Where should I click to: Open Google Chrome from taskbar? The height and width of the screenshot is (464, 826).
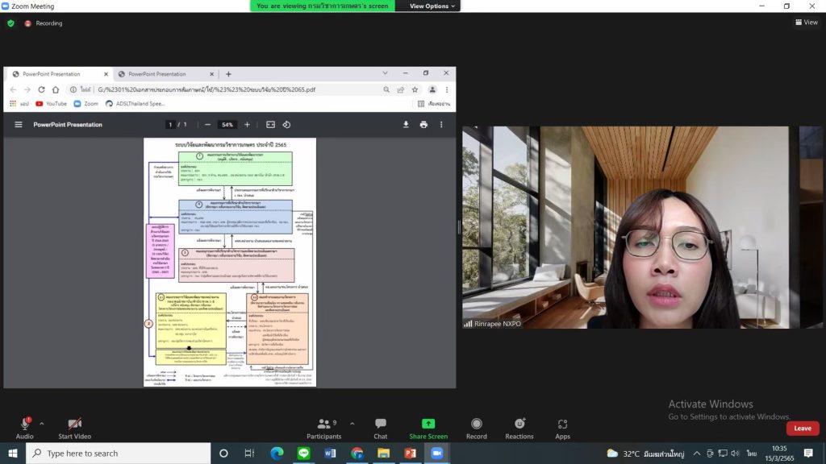point(357,453)
